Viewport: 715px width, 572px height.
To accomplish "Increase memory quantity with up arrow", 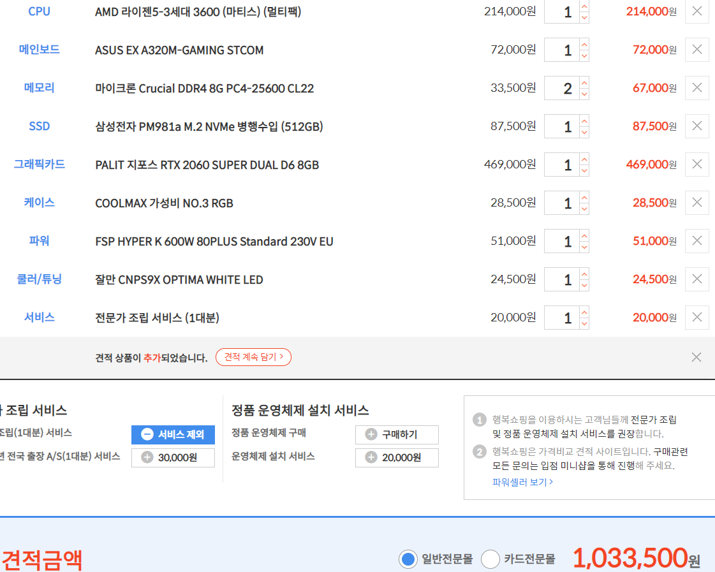I will point(584,82).
